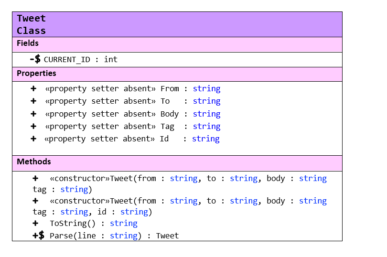Click the plus sign beside To property
This screenshot has height=257, width=387.
pyautogui.click(x=33, y=101)
